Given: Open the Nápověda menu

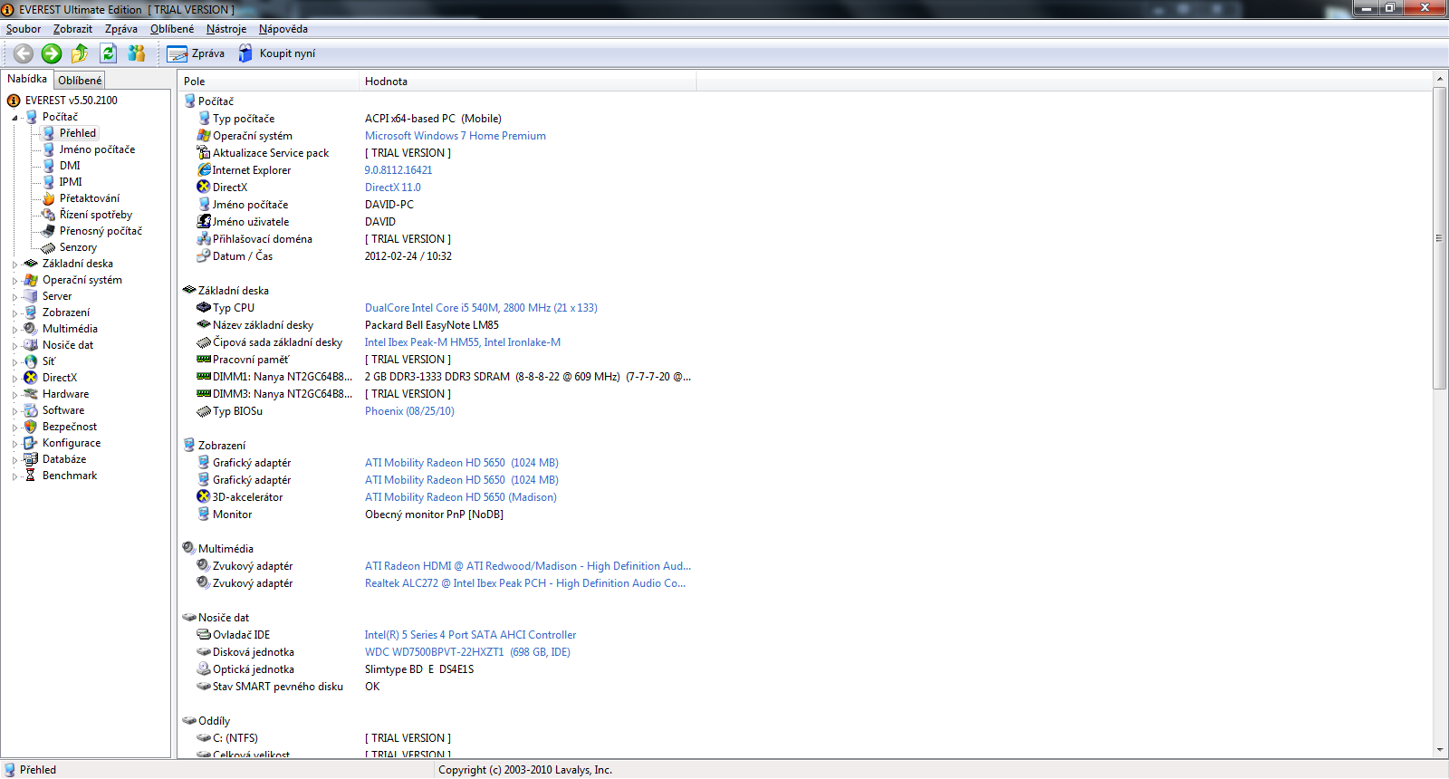Looking at the screenshot, I should 283,29.
